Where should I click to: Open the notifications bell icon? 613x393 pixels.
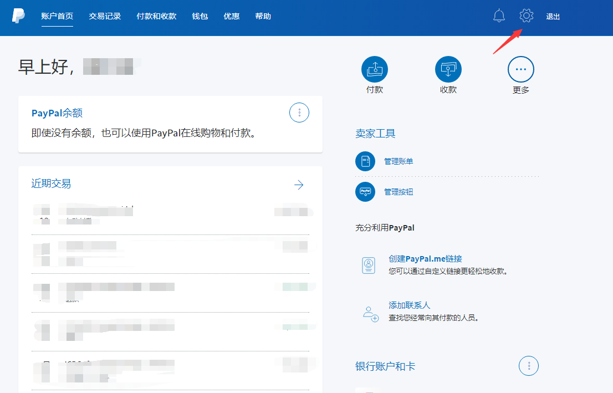[x=499, y=16]
